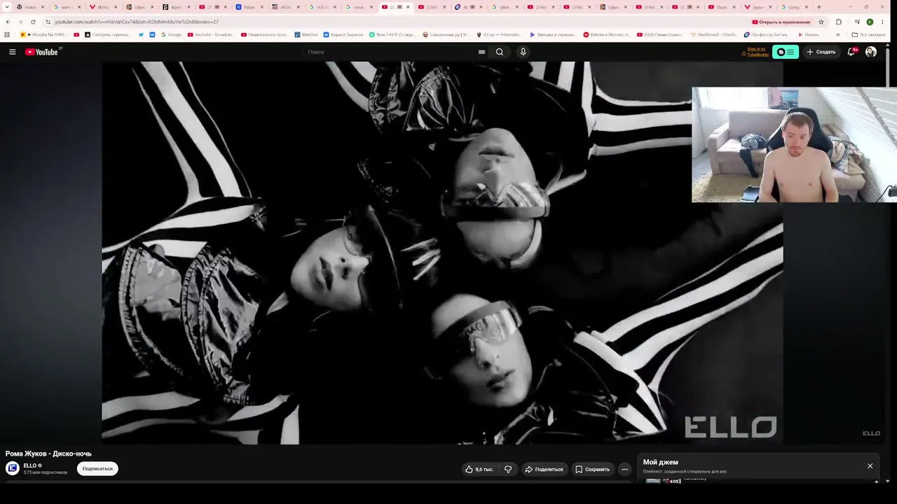Viewport: 897px width, 504px height.
Task: Open the YouTube hamburger guide menu
Action: click(x=12, y=52)
